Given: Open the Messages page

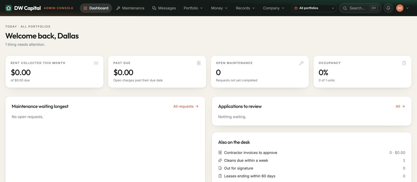Looking at the screenshot, I should tap(164, 8).
